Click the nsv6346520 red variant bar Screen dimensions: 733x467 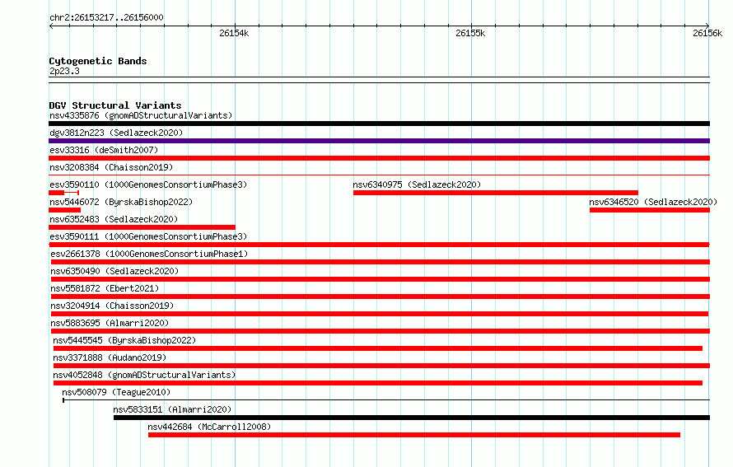pos(650,210)
